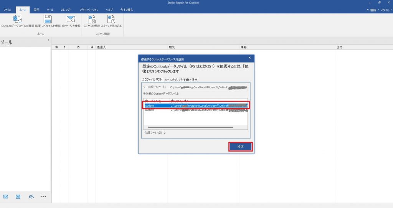Open the mail view envelope icon at bottom-left
Screen dimensions: 393x208
5,197
